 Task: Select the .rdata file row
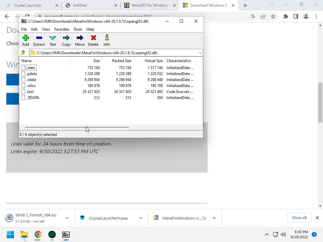coord(108,80)
